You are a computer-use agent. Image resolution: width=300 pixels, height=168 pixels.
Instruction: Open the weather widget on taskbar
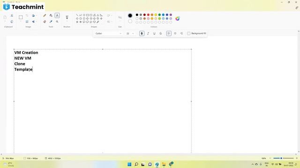coord(9,164)
